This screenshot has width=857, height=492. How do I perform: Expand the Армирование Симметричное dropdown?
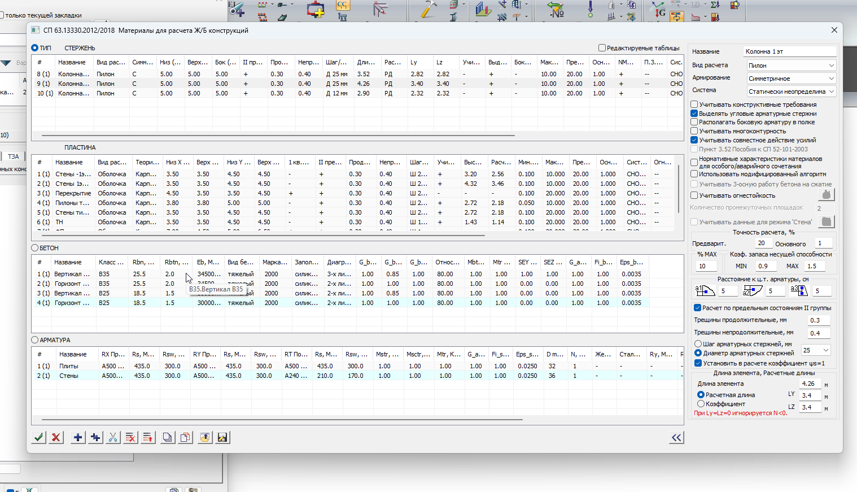tap(790, 79)
